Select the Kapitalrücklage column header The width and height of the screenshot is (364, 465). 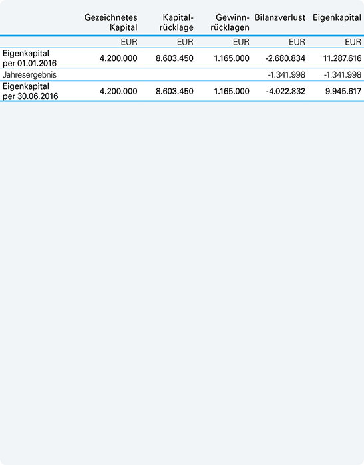176,22
